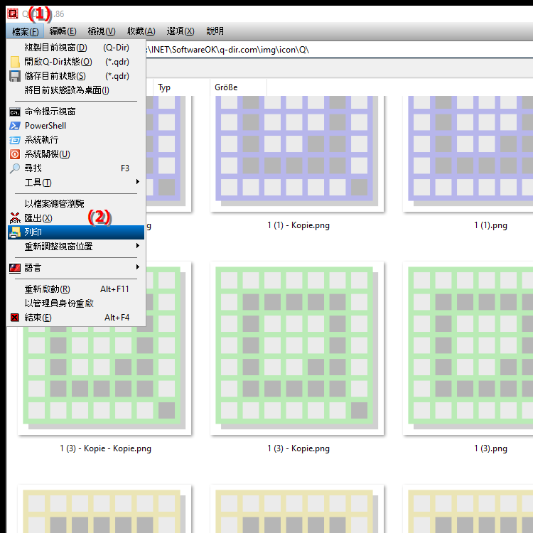Open the 檔案(F) menu
The width and height of the screenshot is (533, 533).
25,31
